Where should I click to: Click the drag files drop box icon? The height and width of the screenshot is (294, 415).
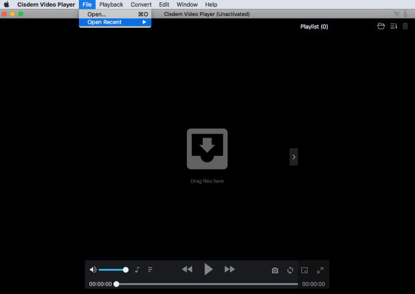(x=207, y=149)
